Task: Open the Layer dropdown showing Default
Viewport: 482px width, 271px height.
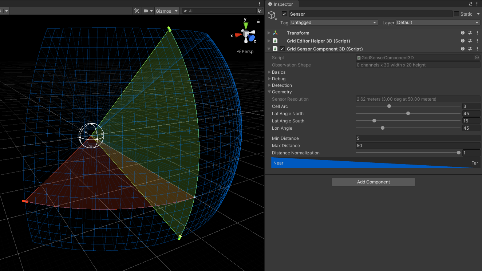Action: pyautogui.click(x=438, y=23)
